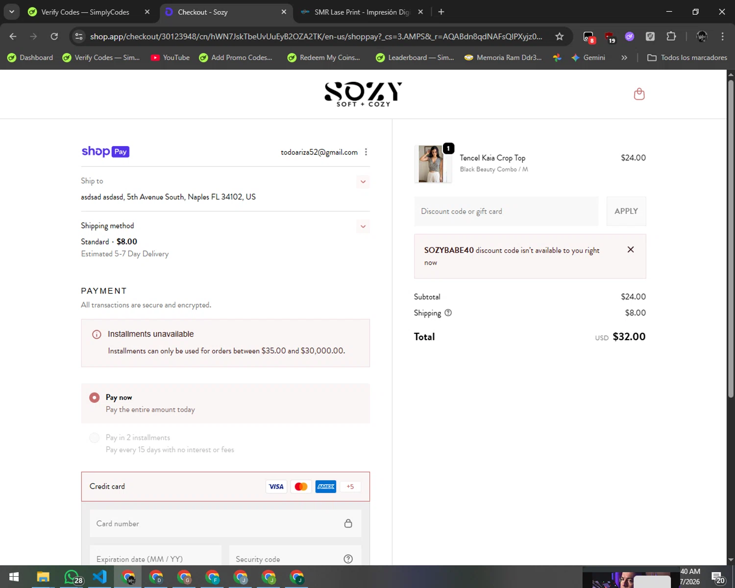Open the account options three-dot menu
This screenshot has width=735, height=588.
point(366,152)
